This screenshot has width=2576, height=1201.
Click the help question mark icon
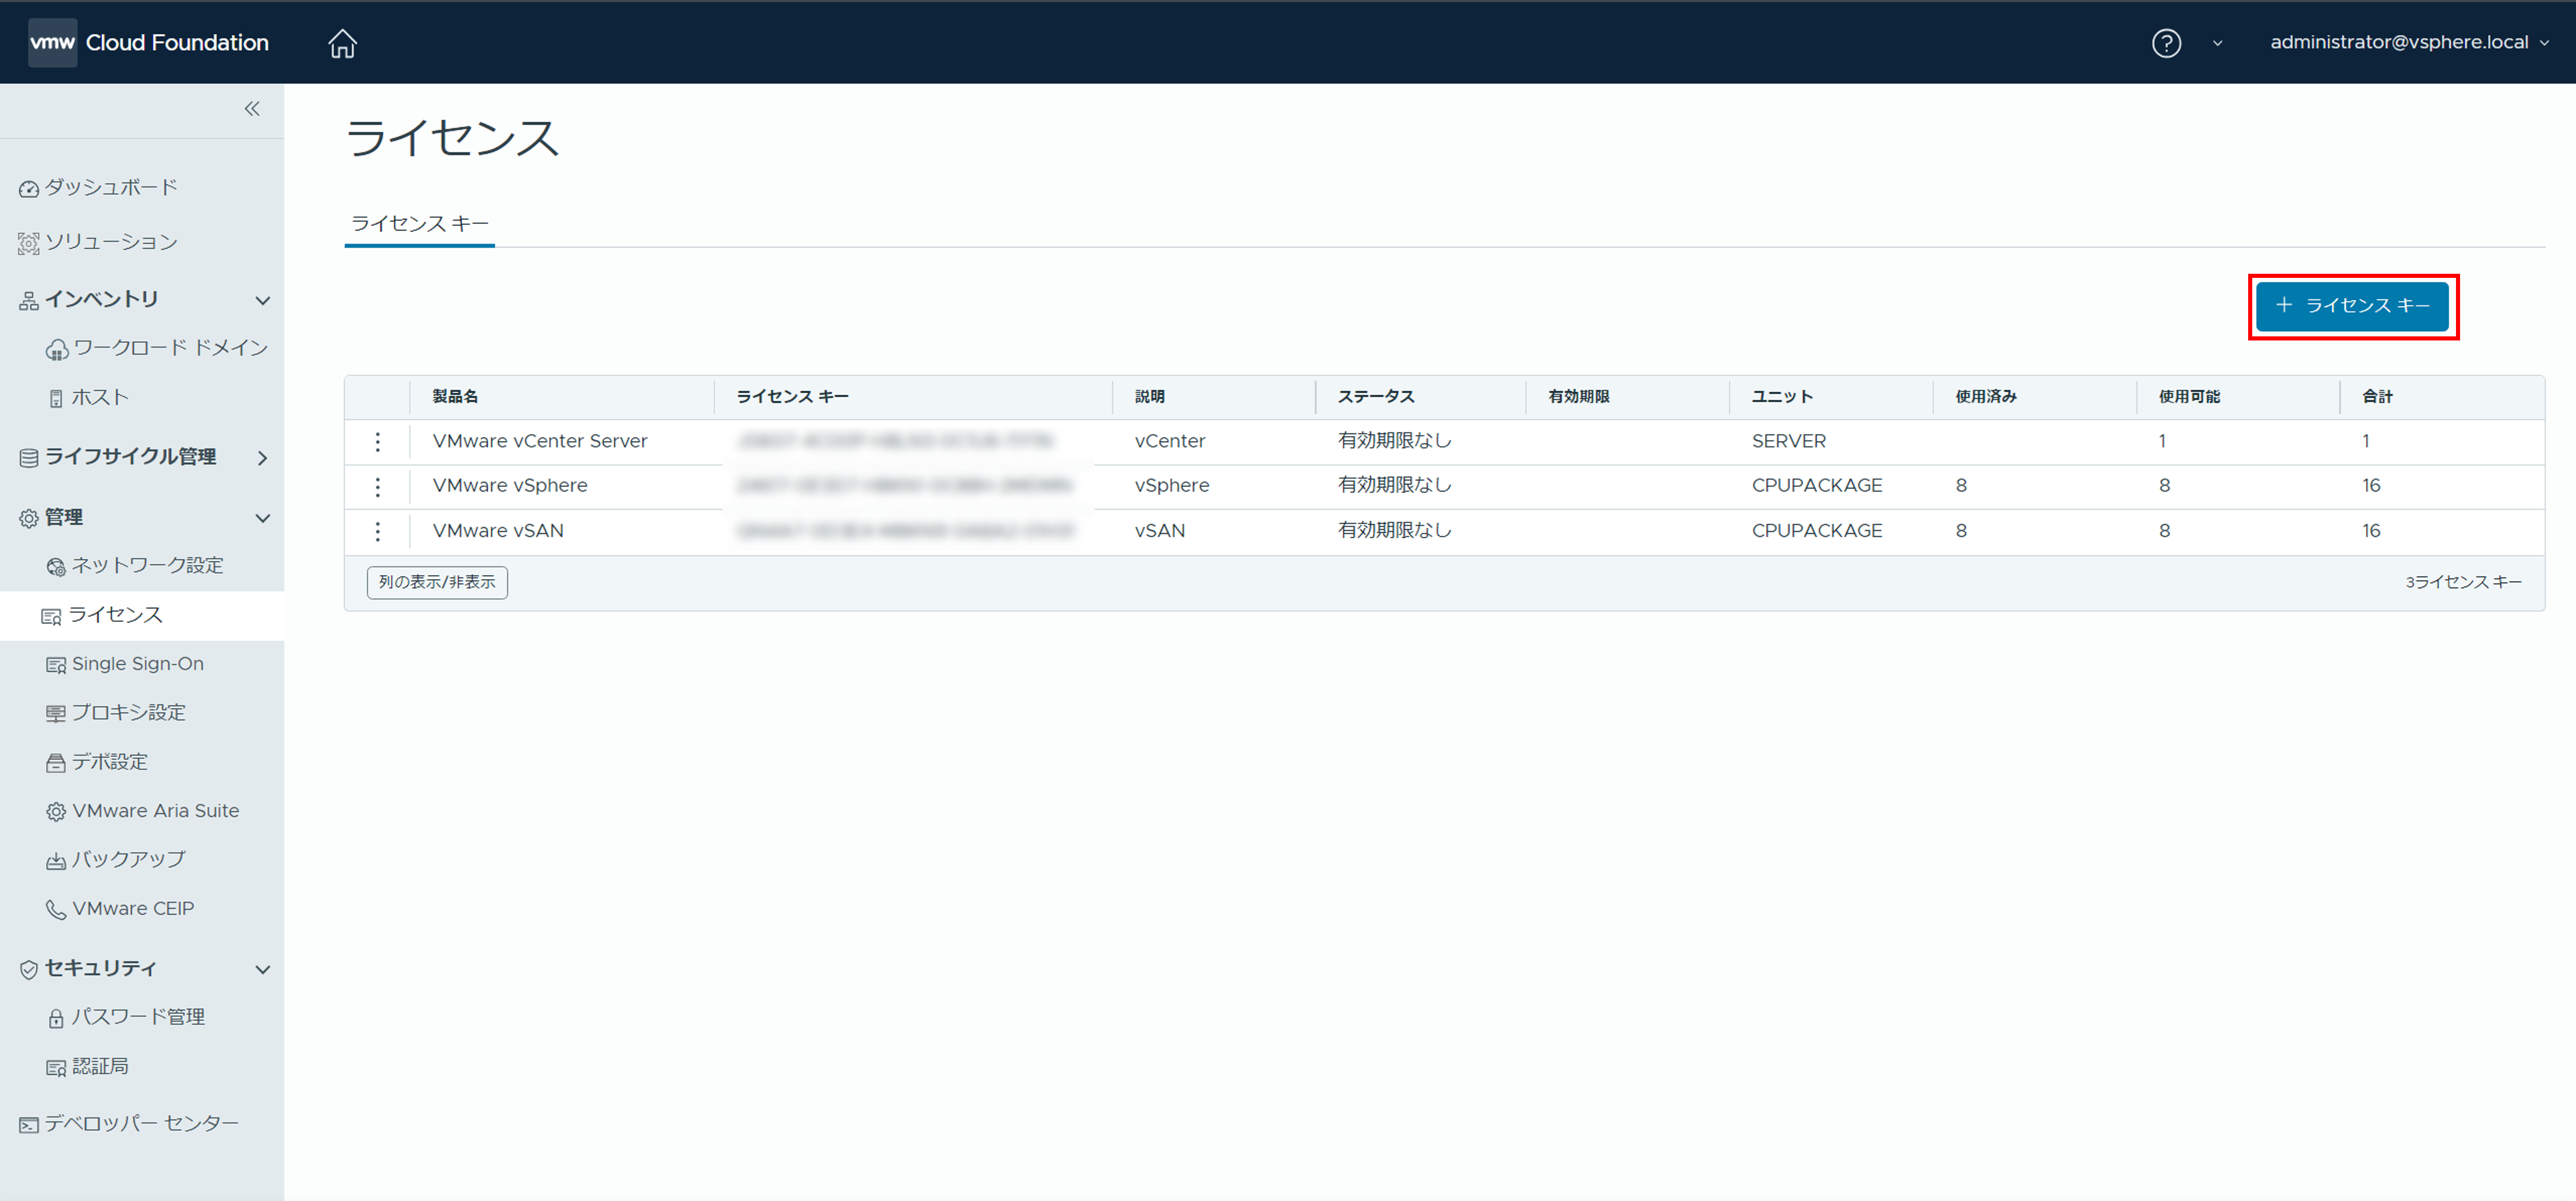2165,43
